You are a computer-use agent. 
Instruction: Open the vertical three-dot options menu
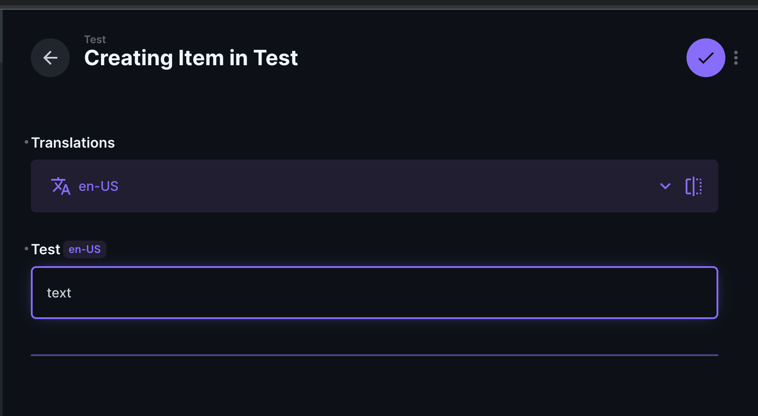pos(735,58)
